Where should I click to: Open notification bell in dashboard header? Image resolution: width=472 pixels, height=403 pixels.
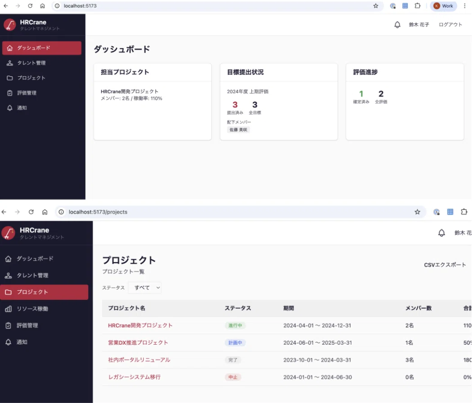click(397, 25)
